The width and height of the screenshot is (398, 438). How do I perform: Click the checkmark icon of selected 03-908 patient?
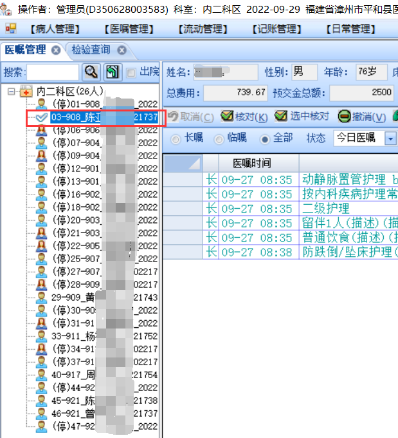tap(42, 117)
